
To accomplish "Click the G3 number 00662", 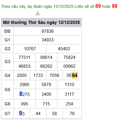I will 69,66.
